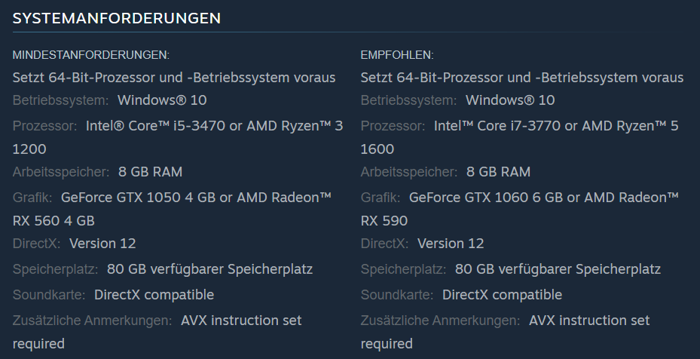The image size is (700, 359).
Task: Click the 8 GB RAM recommended entry
Action: 498,172
